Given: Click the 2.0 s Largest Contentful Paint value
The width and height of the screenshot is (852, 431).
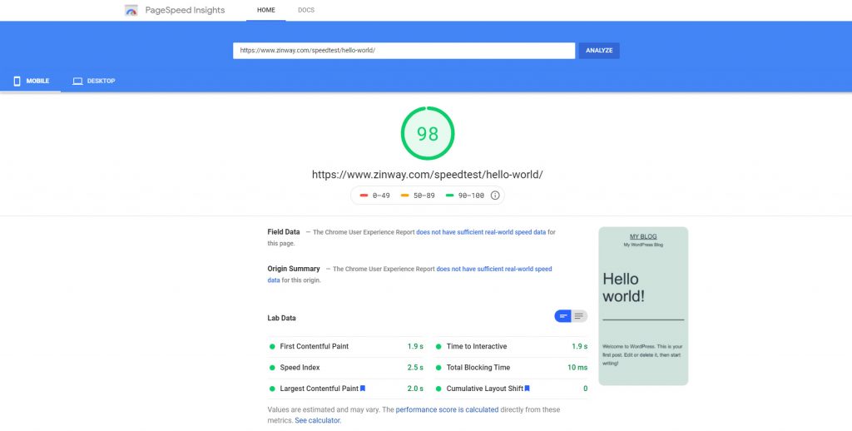Looking at the screenshot, I should point(415,389).
